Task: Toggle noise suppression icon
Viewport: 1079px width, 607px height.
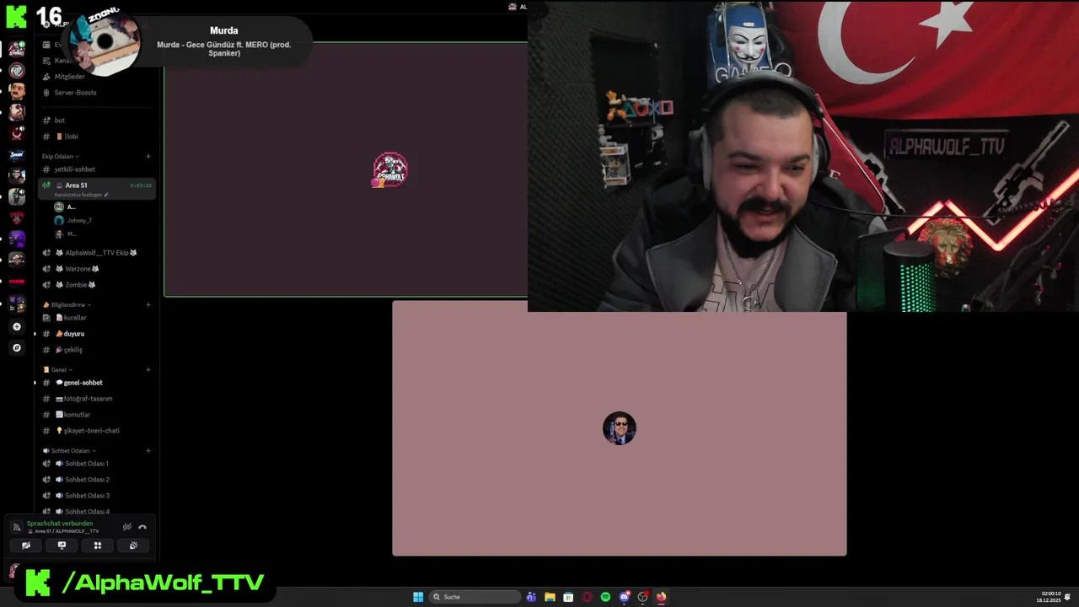Action: pyautogui.click(x=127, y=527)
